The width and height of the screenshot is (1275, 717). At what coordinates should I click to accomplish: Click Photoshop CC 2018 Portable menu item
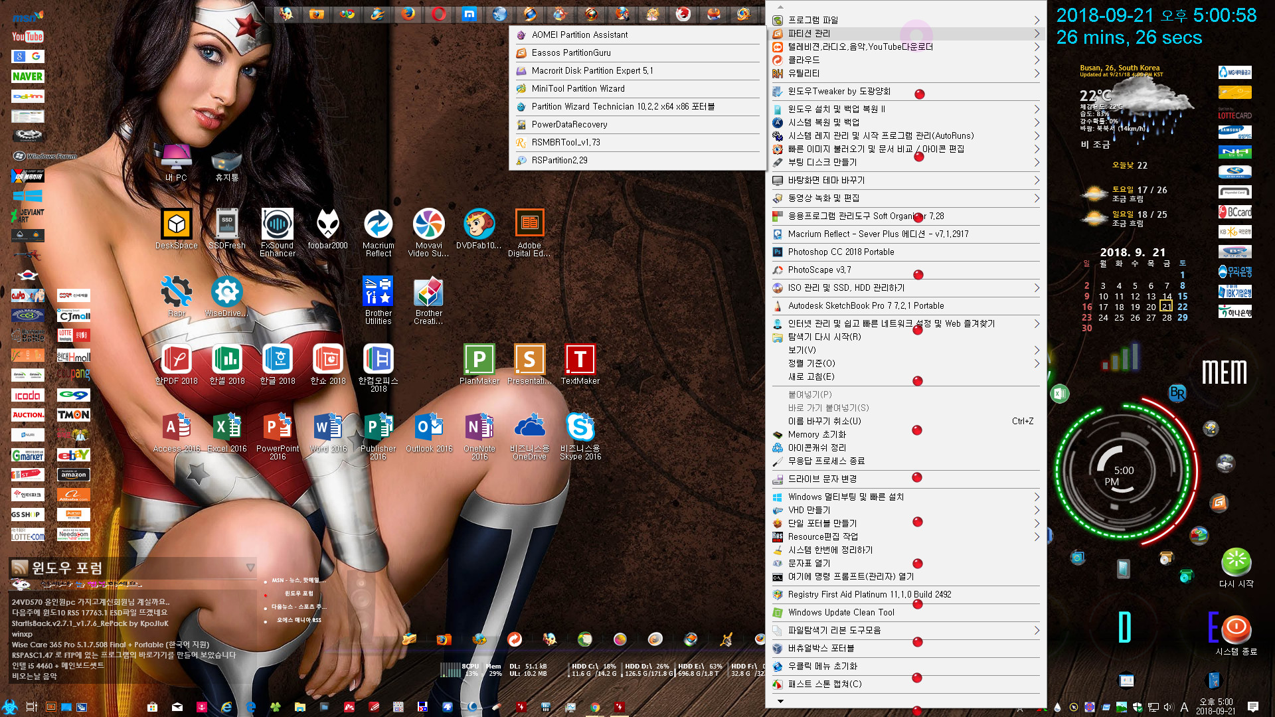click(906, 252)
